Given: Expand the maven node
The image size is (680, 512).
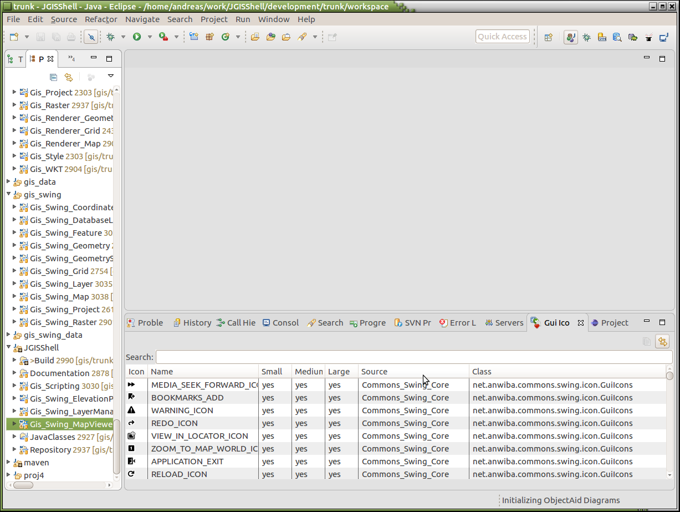Looking at the screenshot, I should coord(9,463).
